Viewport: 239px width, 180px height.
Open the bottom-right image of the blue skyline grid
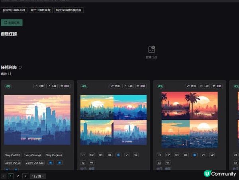coord(130,132)
